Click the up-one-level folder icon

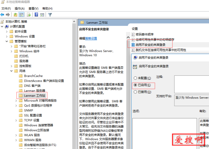click(x=15, y=14)
